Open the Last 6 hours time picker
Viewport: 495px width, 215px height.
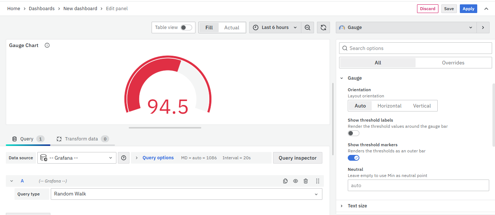click(275, 28)
